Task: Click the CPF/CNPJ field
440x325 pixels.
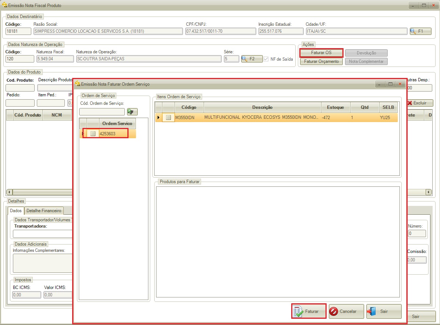Action: pos(221,31)
